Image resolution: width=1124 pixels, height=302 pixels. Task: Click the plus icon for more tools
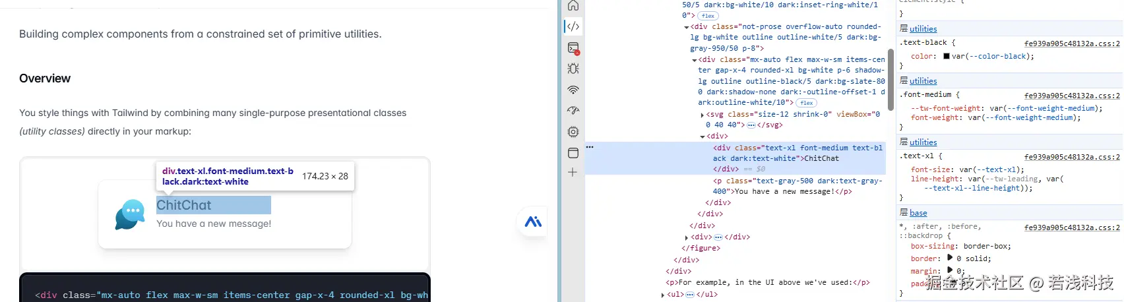573,172
